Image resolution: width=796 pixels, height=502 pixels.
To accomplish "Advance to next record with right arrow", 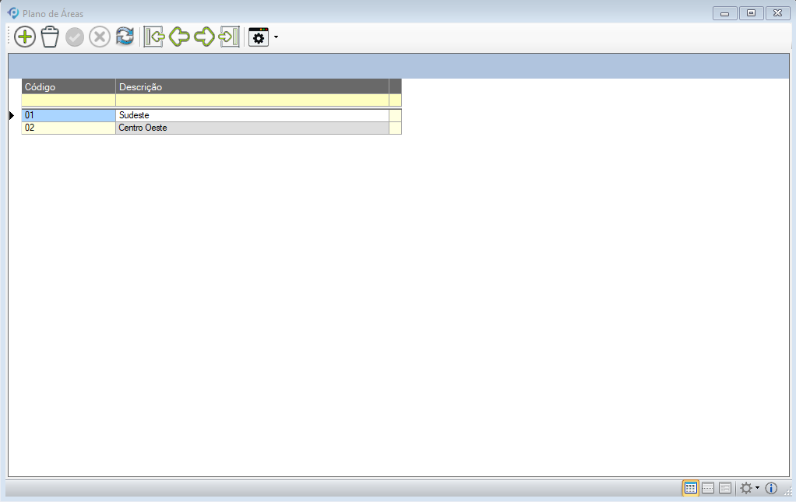I will pyautogui.click(x=204, y=37).
